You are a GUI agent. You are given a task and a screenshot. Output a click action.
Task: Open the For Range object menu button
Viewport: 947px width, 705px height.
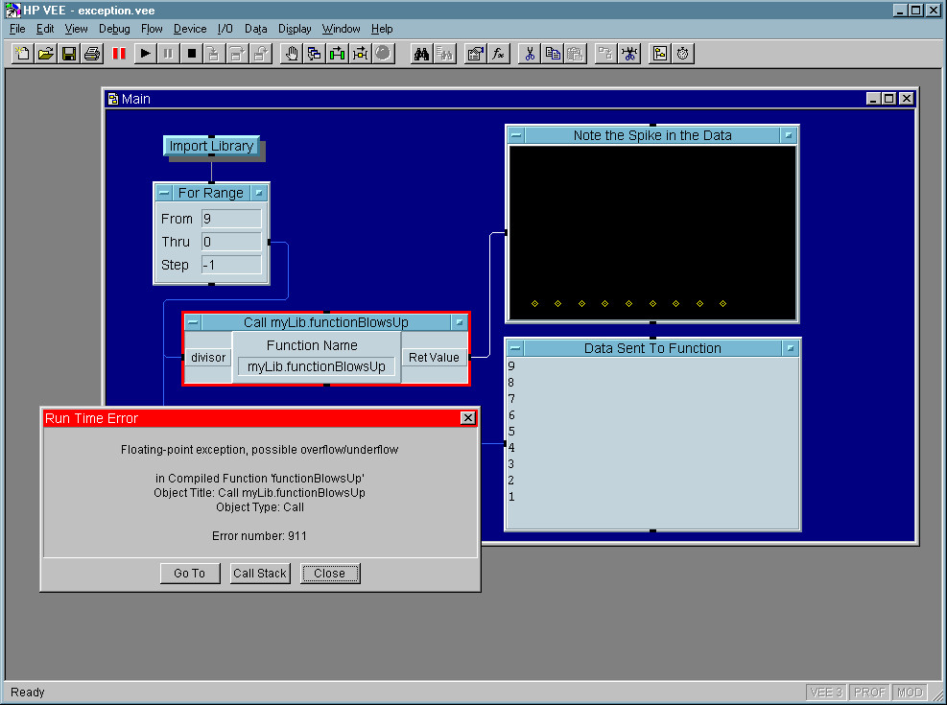click(258, 193)
